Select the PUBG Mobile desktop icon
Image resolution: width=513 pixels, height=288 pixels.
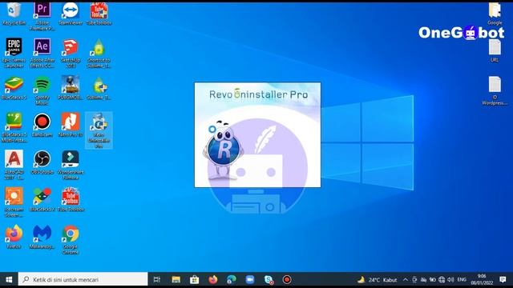71,87
